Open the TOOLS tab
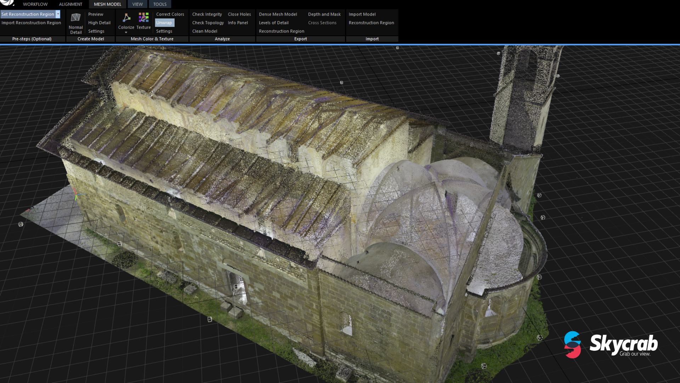The image size is (680, 383). pos(160,4)
